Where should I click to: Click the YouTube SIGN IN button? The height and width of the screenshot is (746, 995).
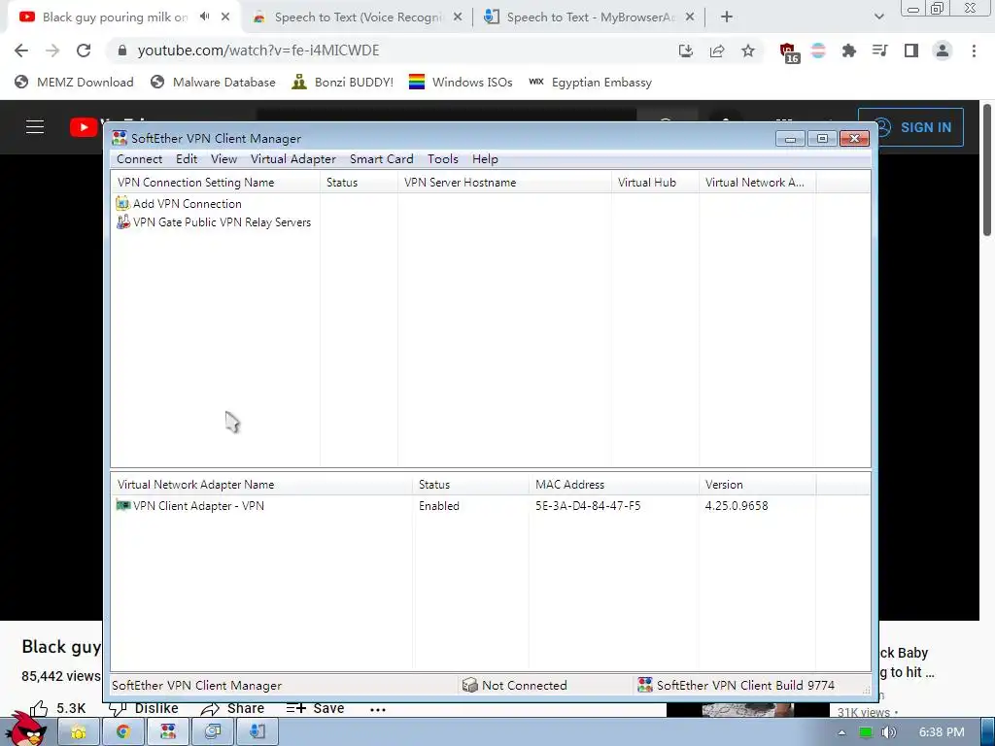(x=909, y=127)
